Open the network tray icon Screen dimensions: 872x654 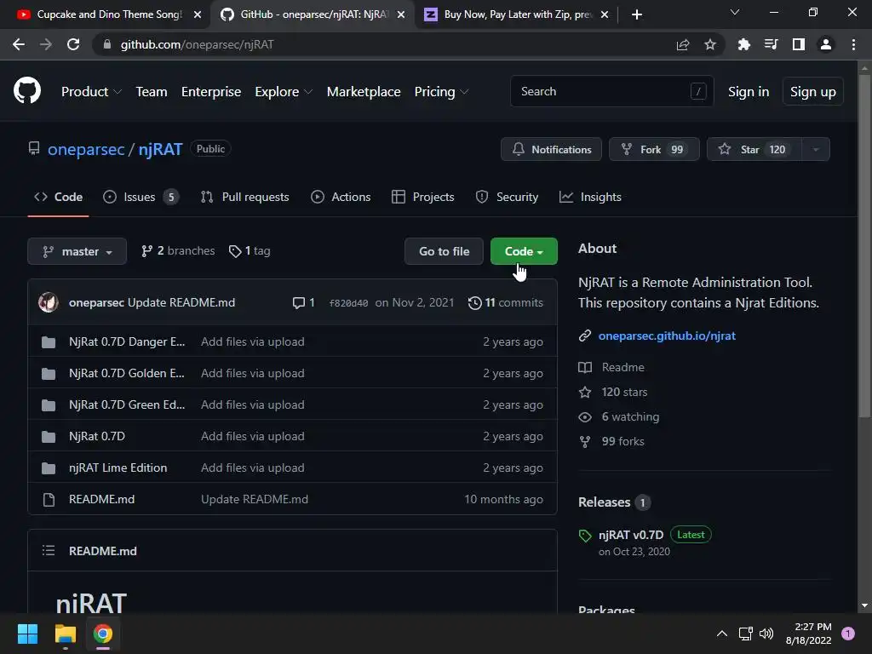745,634
